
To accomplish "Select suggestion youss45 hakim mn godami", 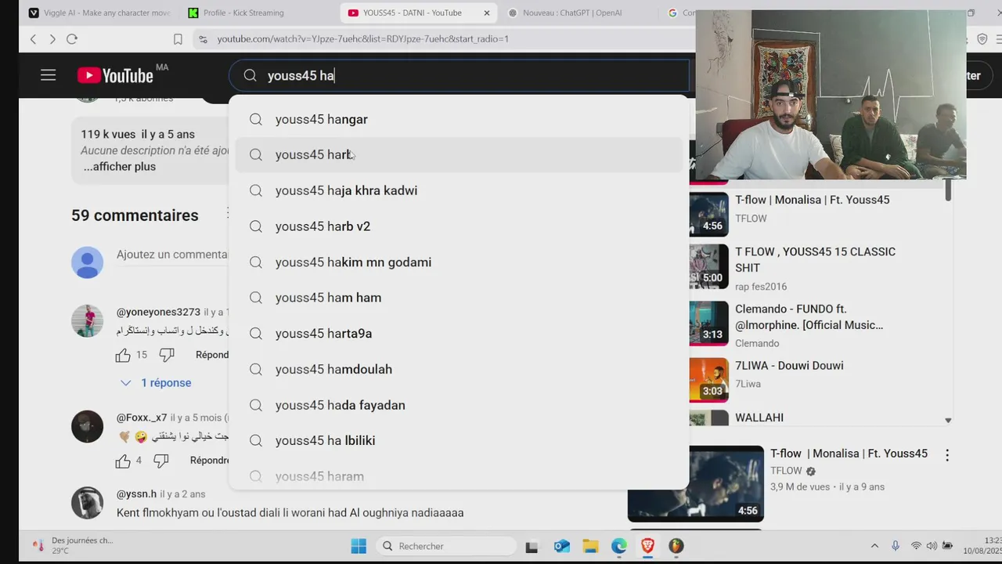I will tap(458, 262).
